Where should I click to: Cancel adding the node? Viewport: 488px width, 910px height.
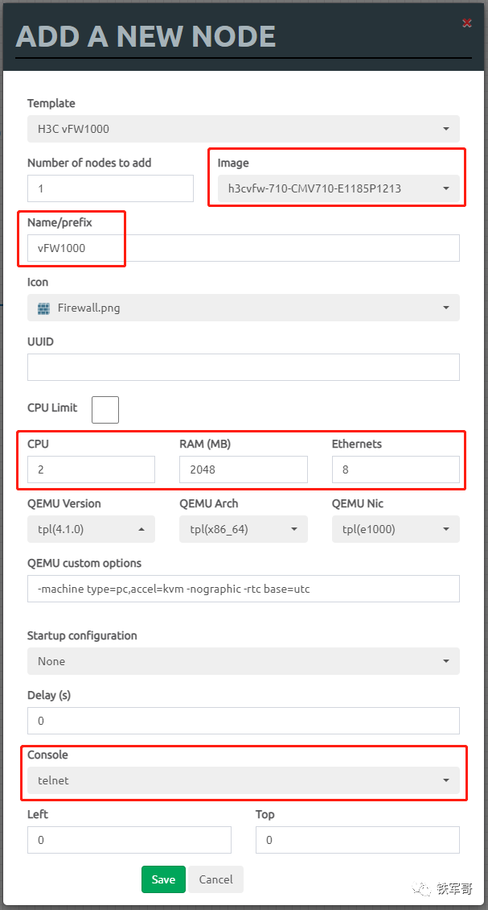215,879
